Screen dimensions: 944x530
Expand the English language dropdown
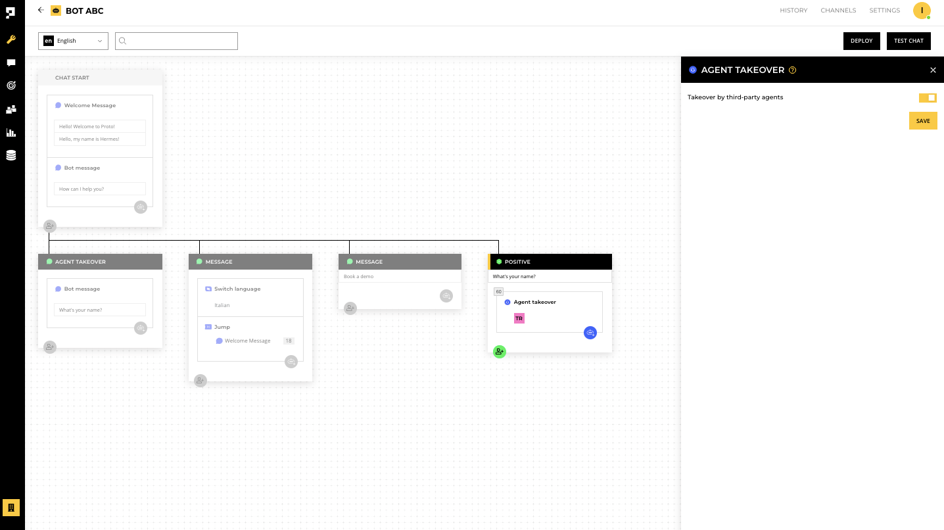pyautogui.click(x=73, y=41)
